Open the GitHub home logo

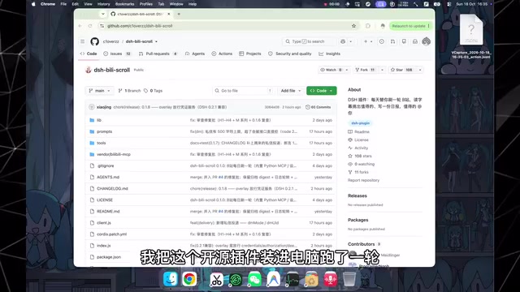pos(94,41)
